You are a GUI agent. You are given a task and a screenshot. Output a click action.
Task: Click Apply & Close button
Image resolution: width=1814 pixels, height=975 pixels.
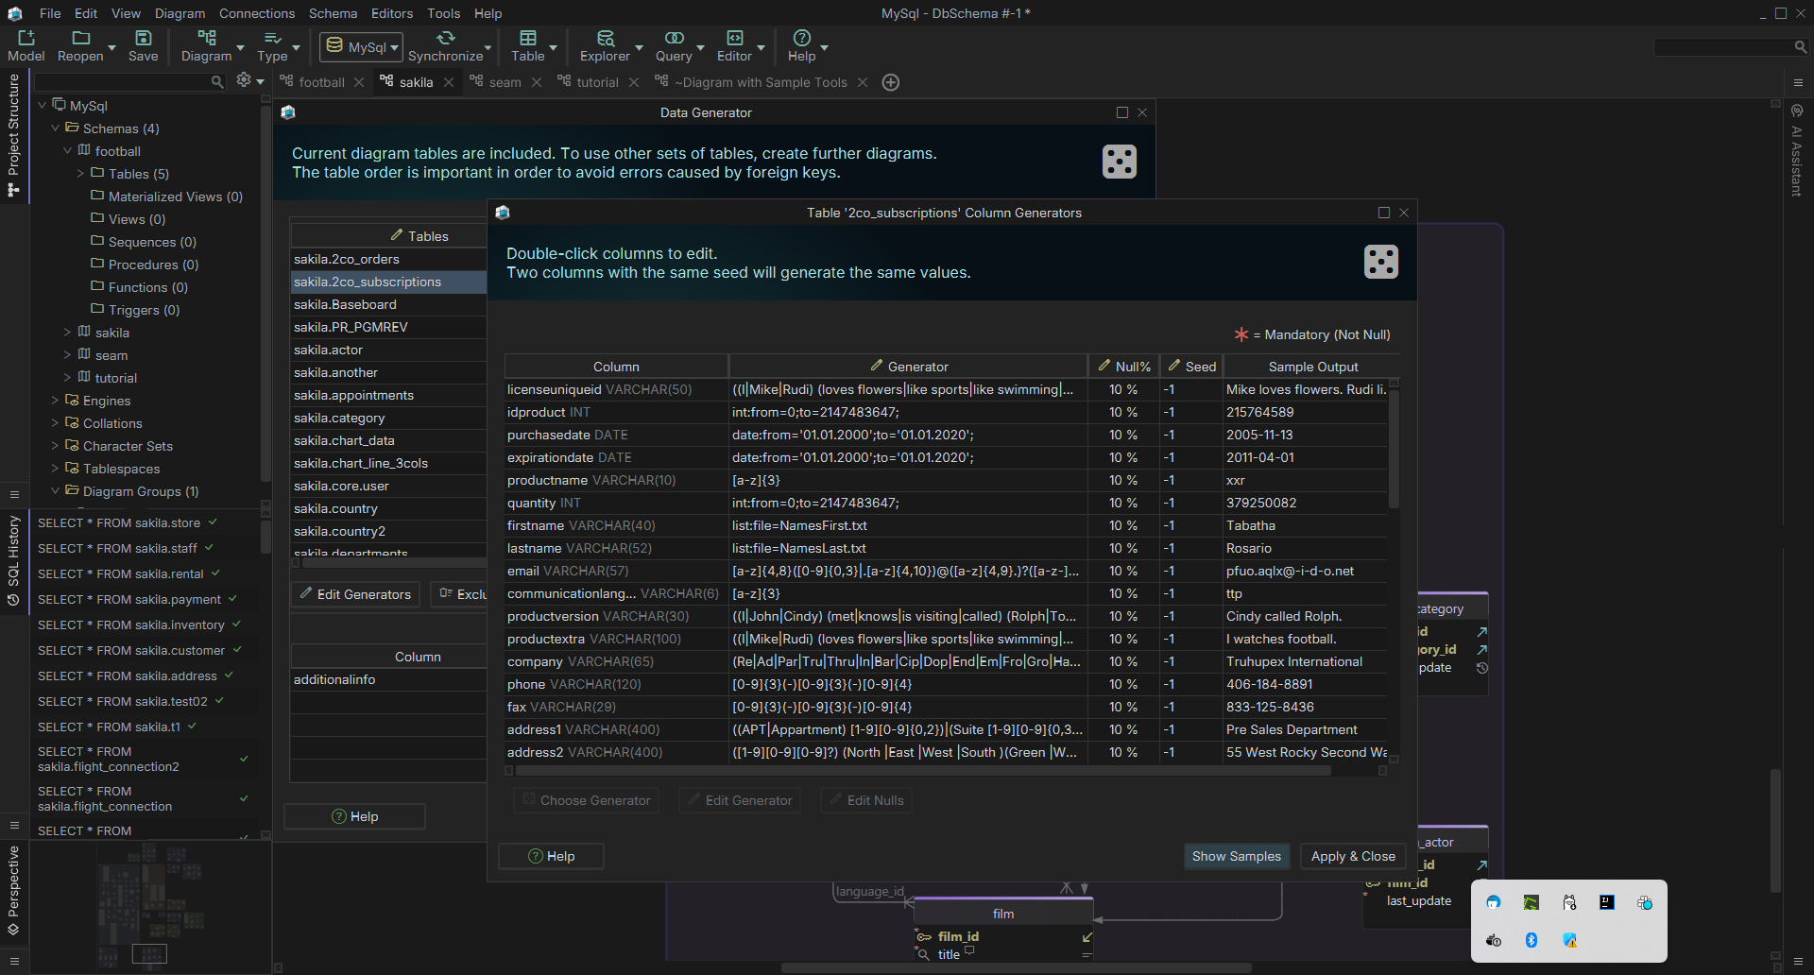point(1352,856)
